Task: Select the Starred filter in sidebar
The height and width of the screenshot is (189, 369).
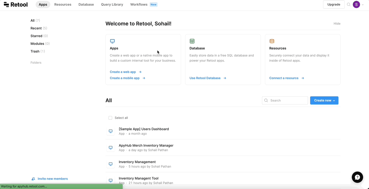Action: click(x=39, y=36)
